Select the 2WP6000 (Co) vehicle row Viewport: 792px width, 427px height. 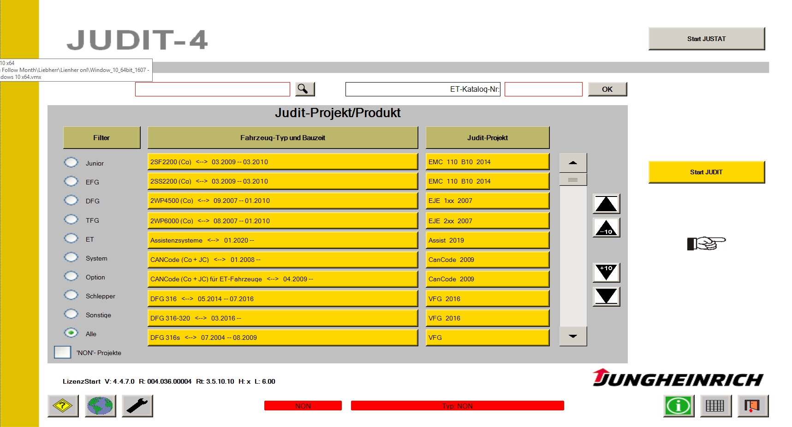tap(283, 221)
